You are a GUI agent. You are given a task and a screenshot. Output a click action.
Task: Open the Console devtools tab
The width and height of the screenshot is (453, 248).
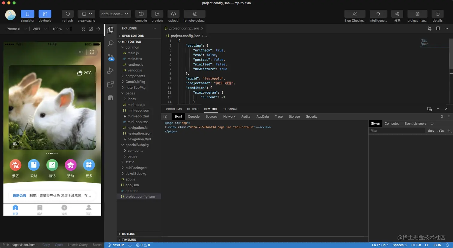194,117
